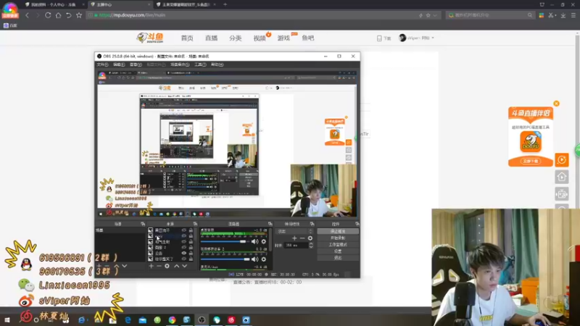The image size is (580, 326).
Task: Open the 编辑 menu in OBS
Action: tap(119, 64)
